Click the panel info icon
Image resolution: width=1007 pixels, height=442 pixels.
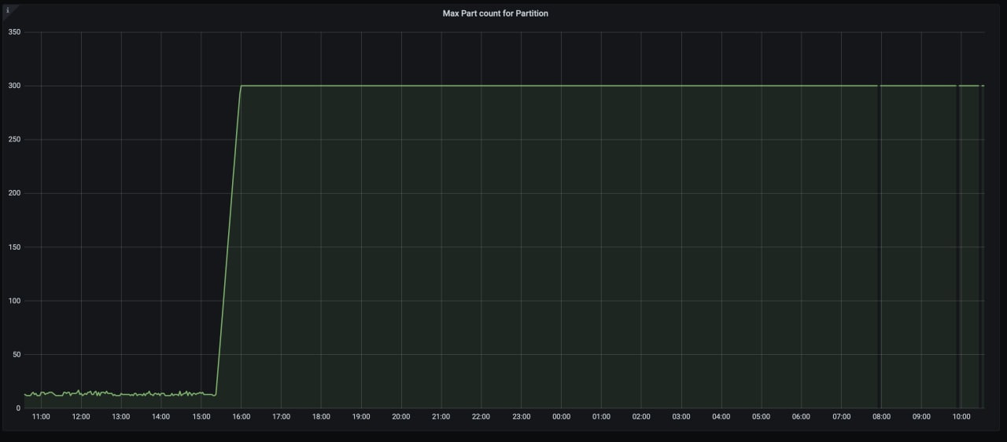pos(8,10)
